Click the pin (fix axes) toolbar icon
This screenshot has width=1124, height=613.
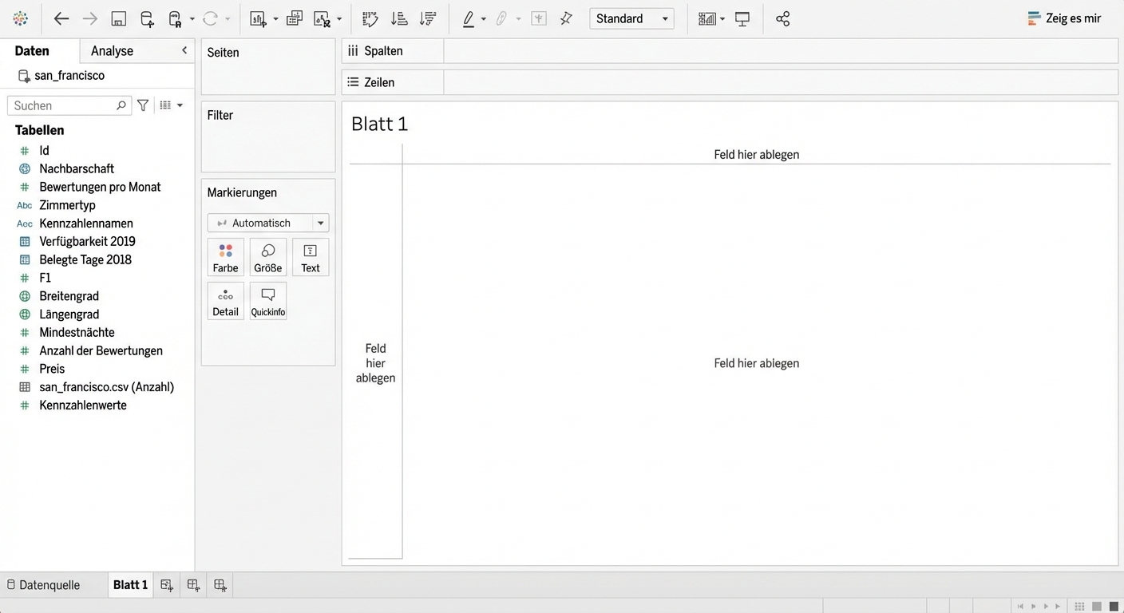click(566, 19)
